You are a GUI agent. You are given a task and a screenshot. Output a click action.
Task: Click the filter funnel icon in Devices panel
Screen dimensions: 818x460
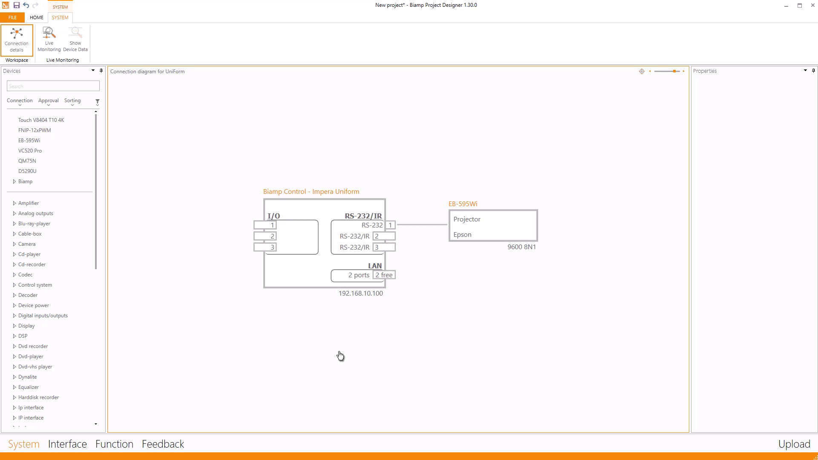pyautogui.click(x=97, y=102)
